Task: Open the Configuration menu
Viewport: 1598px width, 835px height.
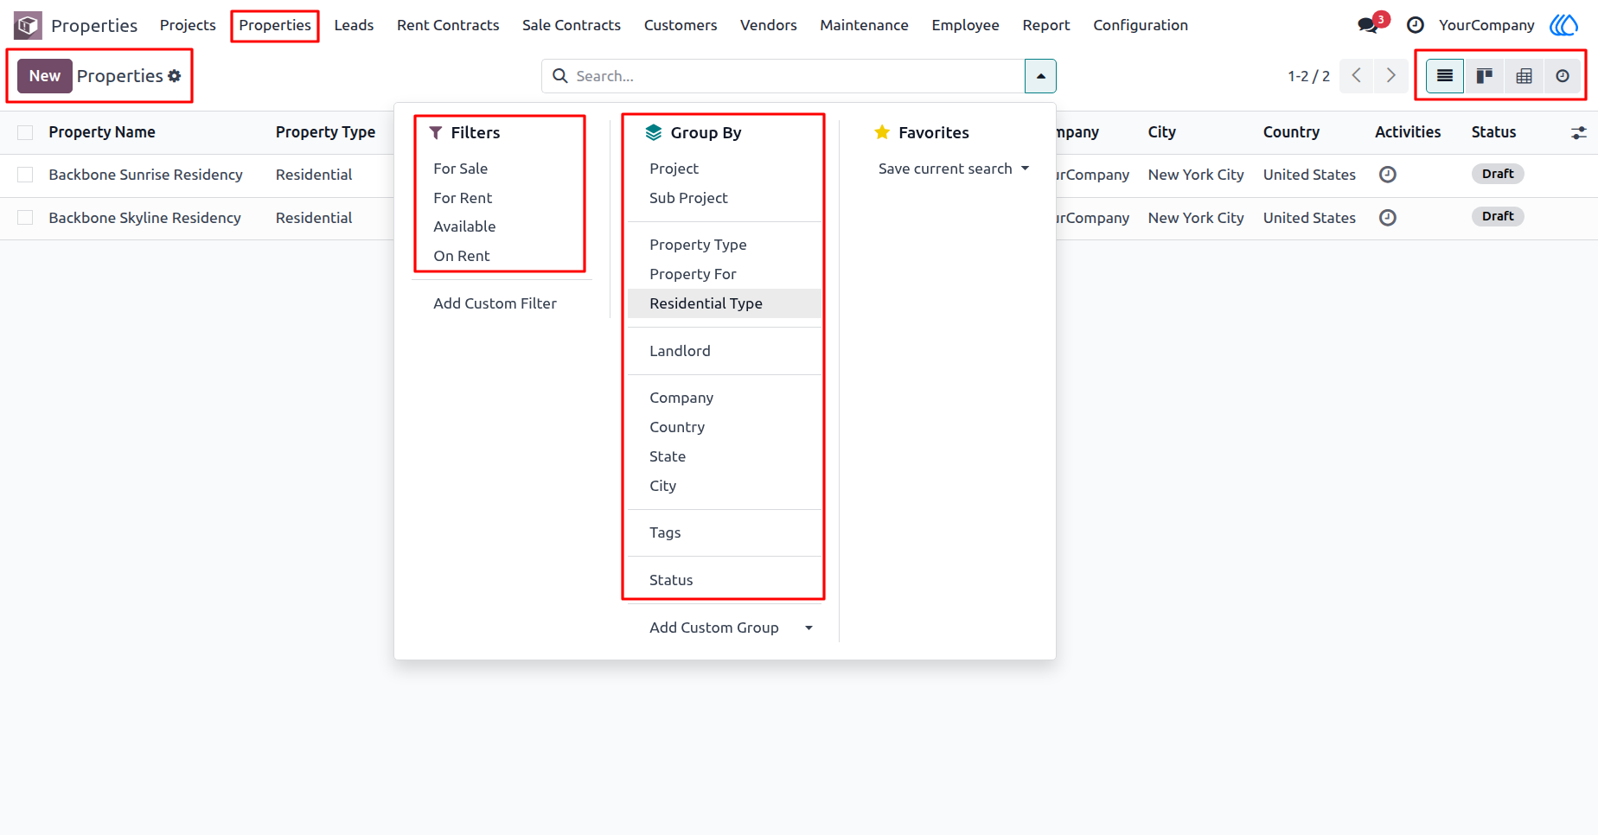Action: (x=1141, y=25)
